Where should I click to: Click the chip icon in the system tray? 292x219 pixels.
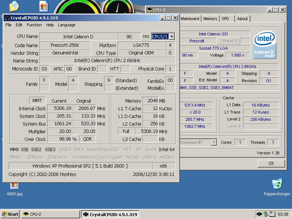click(x=259, y=214)
